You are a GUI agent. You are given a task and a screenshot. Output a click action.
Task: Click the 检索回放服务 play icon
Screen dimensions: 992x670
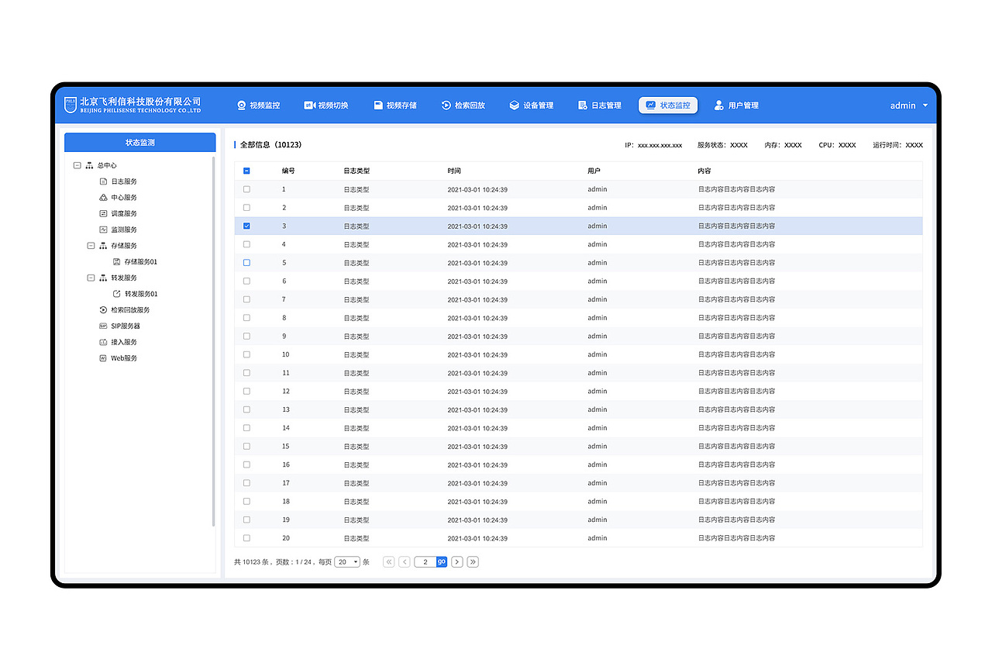tap(103, 310)
